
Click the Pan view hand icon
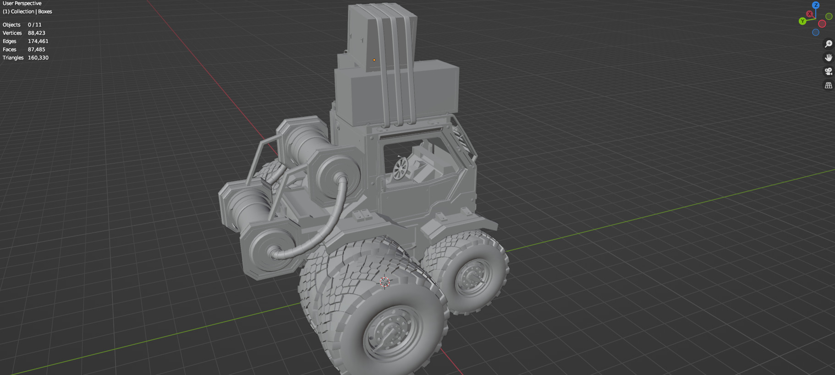tap(829, 58)
